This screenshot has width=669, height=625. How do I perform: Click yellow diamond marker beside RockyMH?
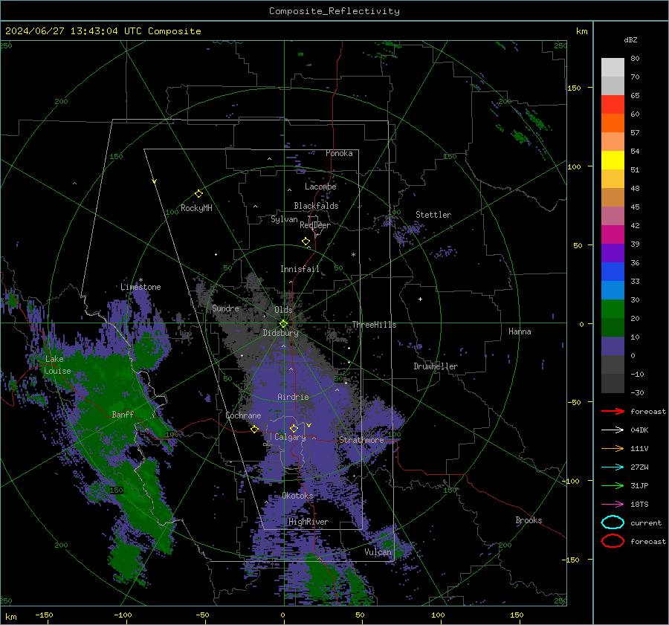tap(198, 194)
